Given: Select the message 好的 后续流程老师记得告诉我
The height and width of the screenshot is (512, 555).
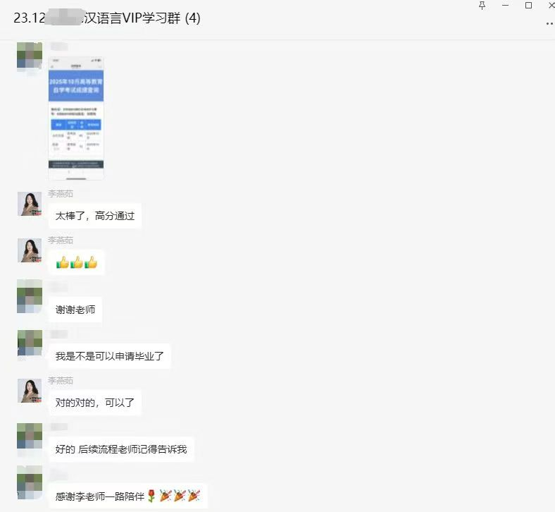Looking at the screenshot, I should pyautogui.click(x=121, y=449).
